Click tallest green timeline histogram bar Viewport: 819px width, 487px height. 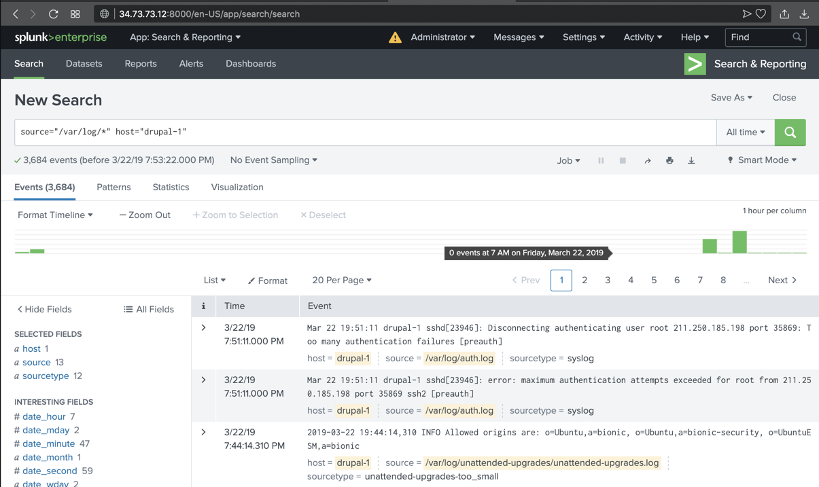point(739,242)
